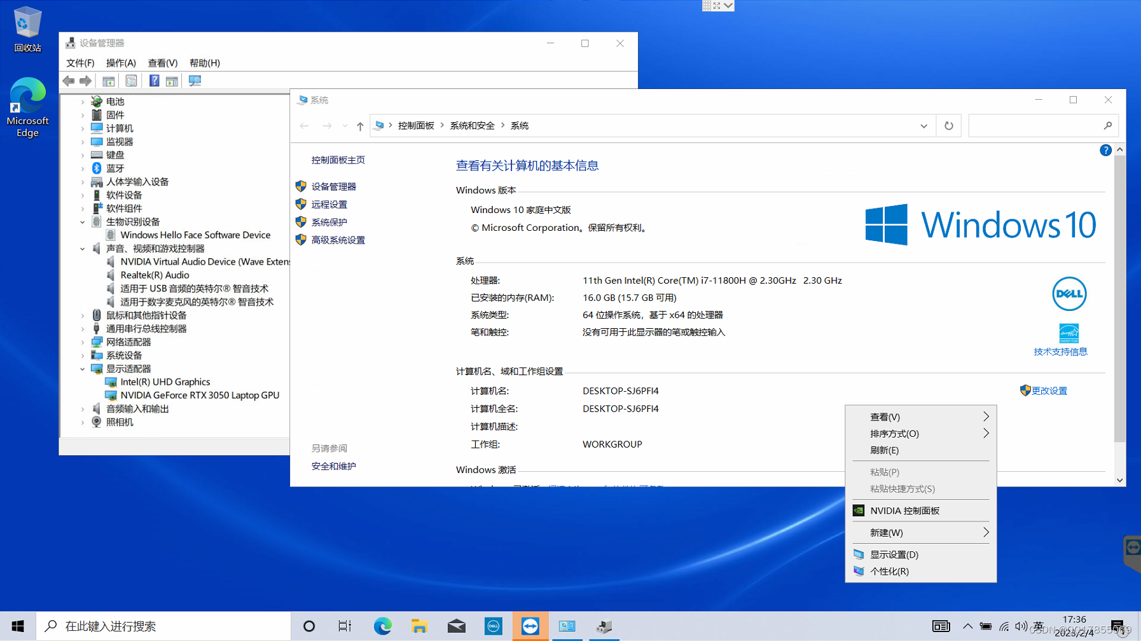This screenshot has height=641, width=1141.
Task: Open File Explorer from the taskbar
Action: click(419, 626)
